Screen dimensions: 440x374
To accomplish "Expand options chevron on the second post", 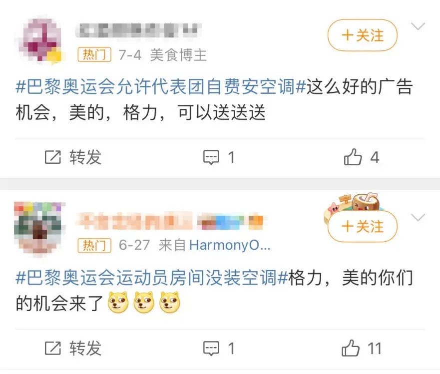I will click(418, 217).
